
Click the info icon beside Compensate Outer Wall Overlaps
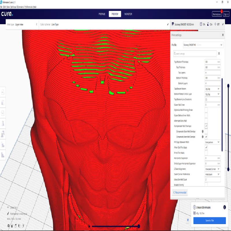[x=202, y=131]
